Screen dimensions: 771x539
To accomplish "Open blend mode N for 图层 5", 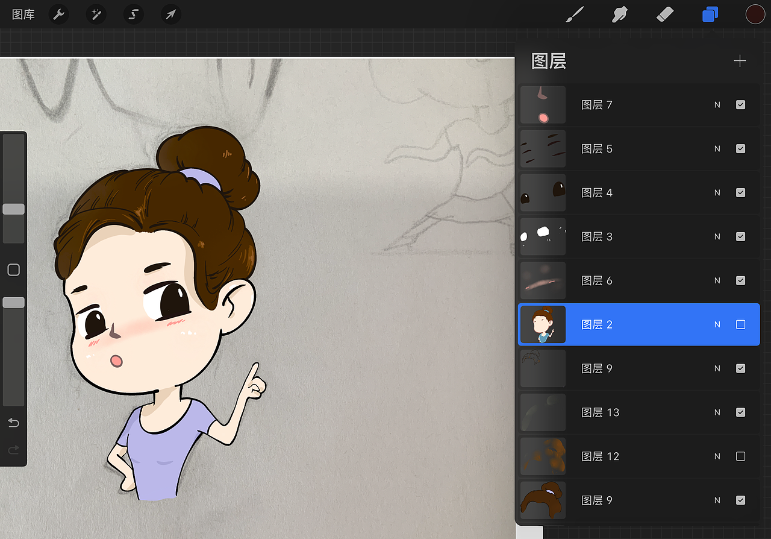I will [717, 149].
